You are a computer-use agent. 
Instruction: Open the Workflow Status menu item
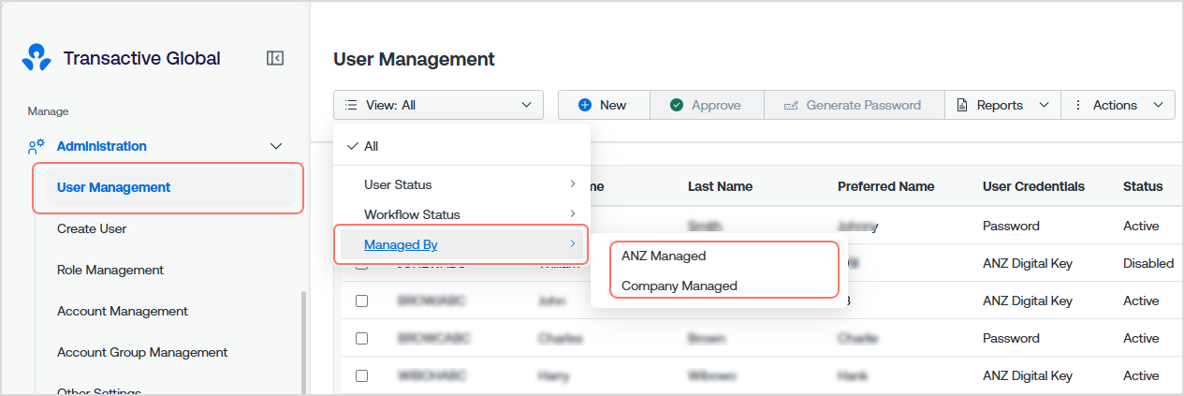coord(462,214)
